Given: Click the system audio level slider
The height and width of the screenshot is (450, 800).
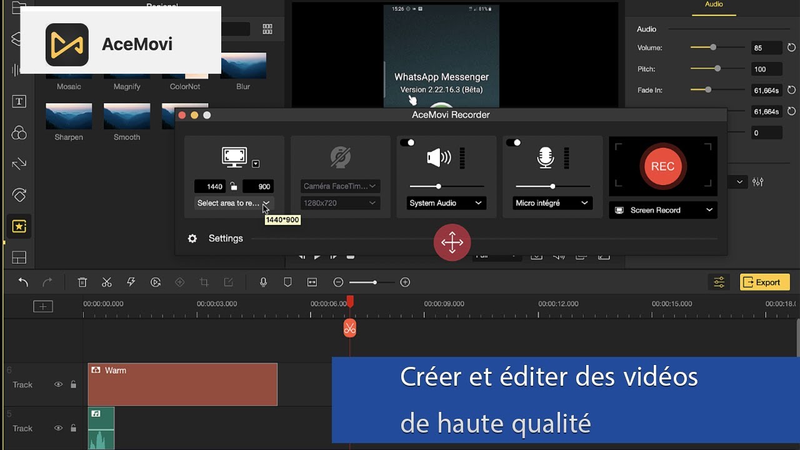Looking at the screenshot, I should [447, 186].
